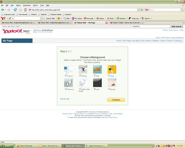Screen dimensions: 185x148
Task: Click the Sign In icon on Yahoo toolbar
Action: 143,18
